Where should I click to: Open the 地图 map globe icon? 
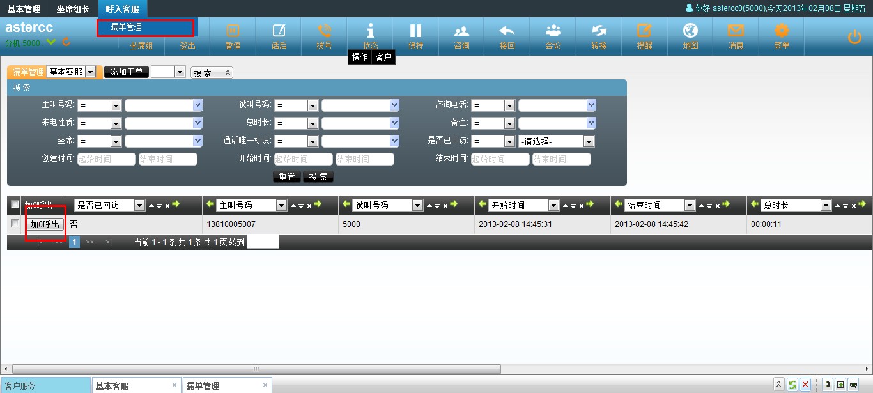(690, 31)
